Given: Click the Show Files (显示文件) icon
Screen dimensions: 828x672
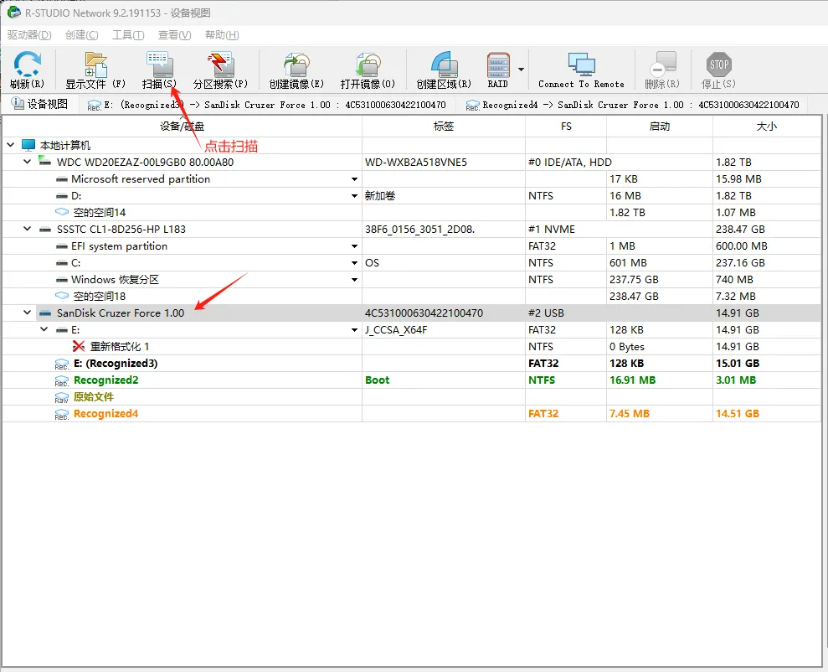Looking at the screenshot, I should pyautogui.click(x=95, y=65).
